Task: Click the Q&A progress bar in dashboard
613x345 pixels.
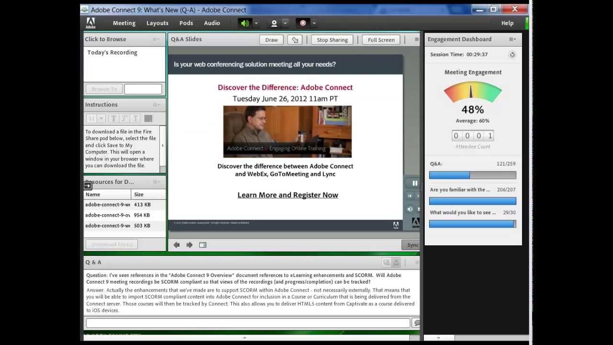Action: point(473,175)
